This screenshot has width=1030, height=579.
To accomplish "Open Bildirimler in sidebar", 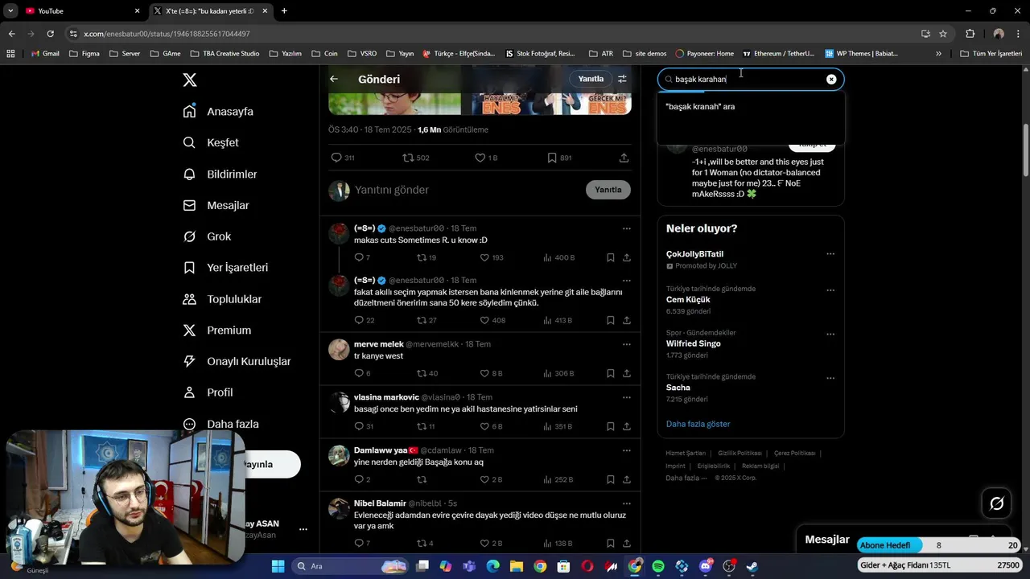I will click(x=220, y=174).
